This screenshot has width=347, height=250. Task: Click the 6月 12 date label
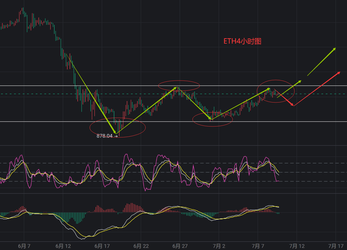pyautogui.click(x=63, y=246)
